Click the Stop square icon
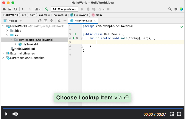This screenshot has width=185, height=119. coord(108,9)
